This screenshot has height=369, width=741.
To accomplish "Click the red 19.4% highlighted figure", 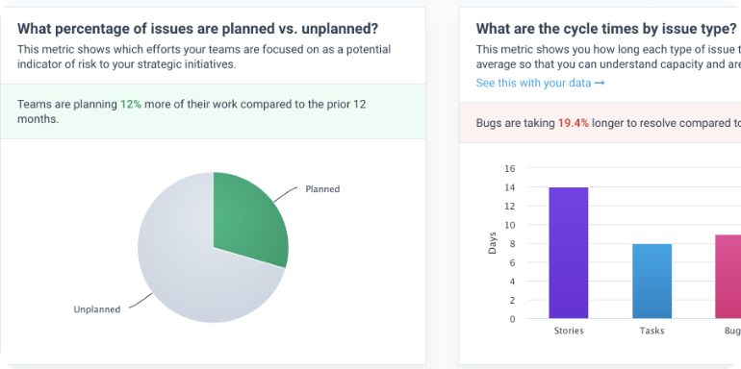I will coord(574,123).
